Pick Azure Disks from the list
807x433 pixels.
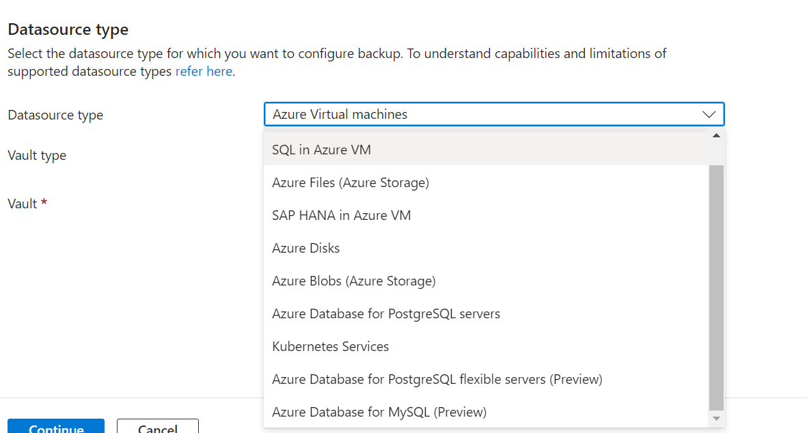(305, 248)
